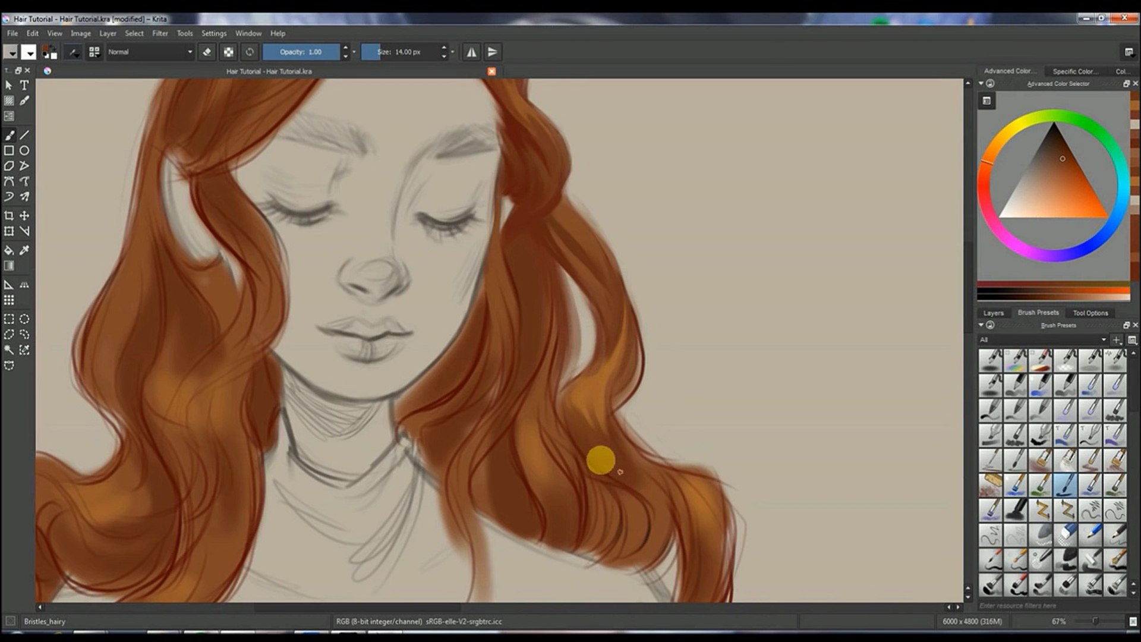This screenshot has width=1141, height=642.
Task: Adjust the Opacity slider
Action: [301, 52]
